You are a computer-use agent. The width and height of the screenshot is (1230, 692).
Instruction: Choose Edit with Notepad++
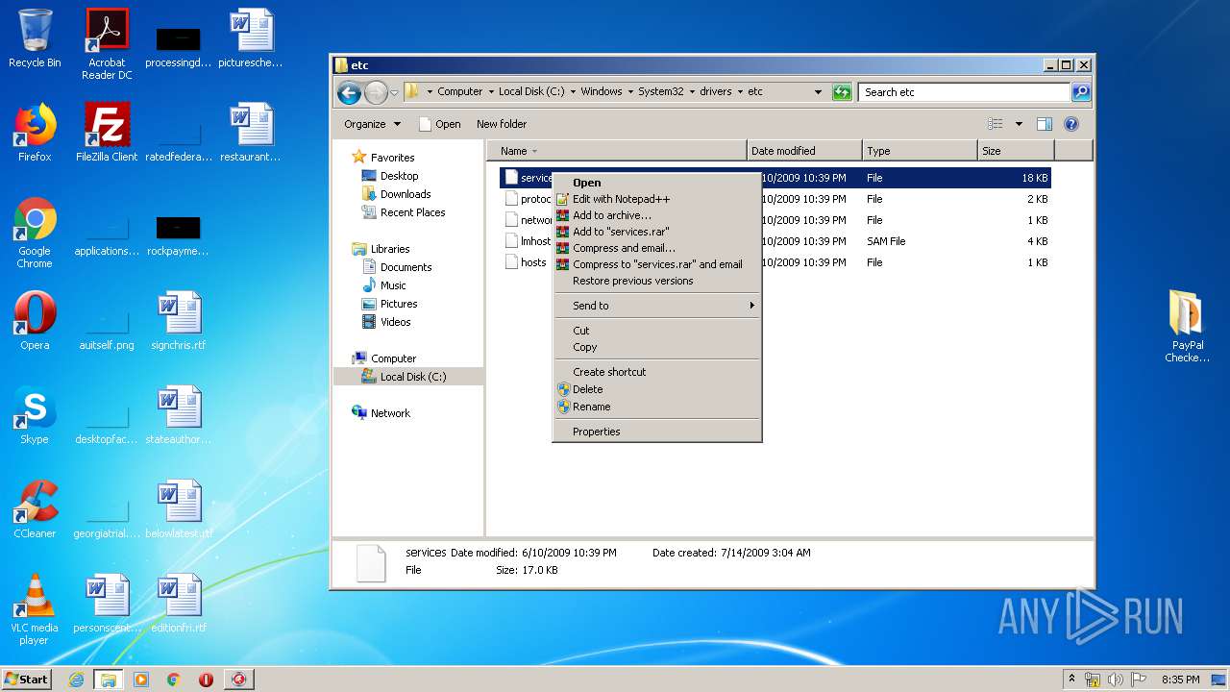657,199
